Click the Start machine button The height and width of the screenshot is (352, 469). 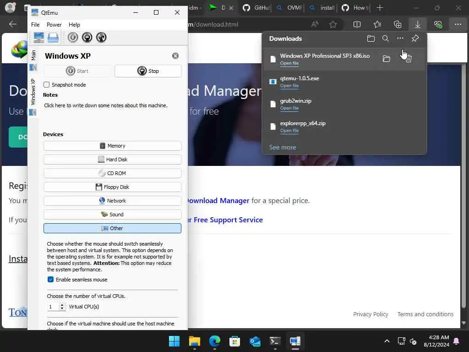77,71
